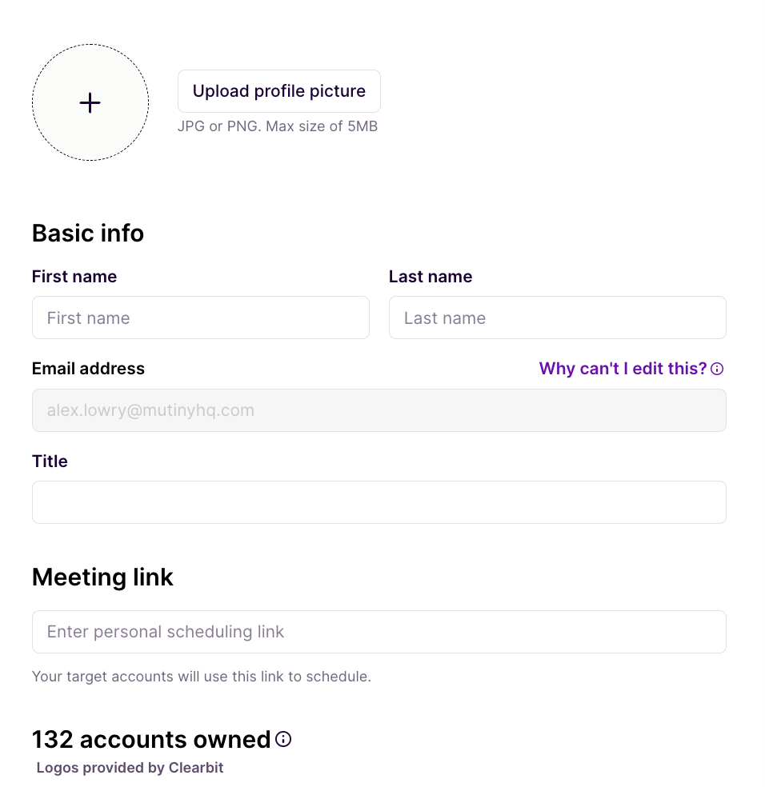Click the "132 accounts owned" heading
The width and height of the screenshot is (765, 787).
click(x=151, y=740)
